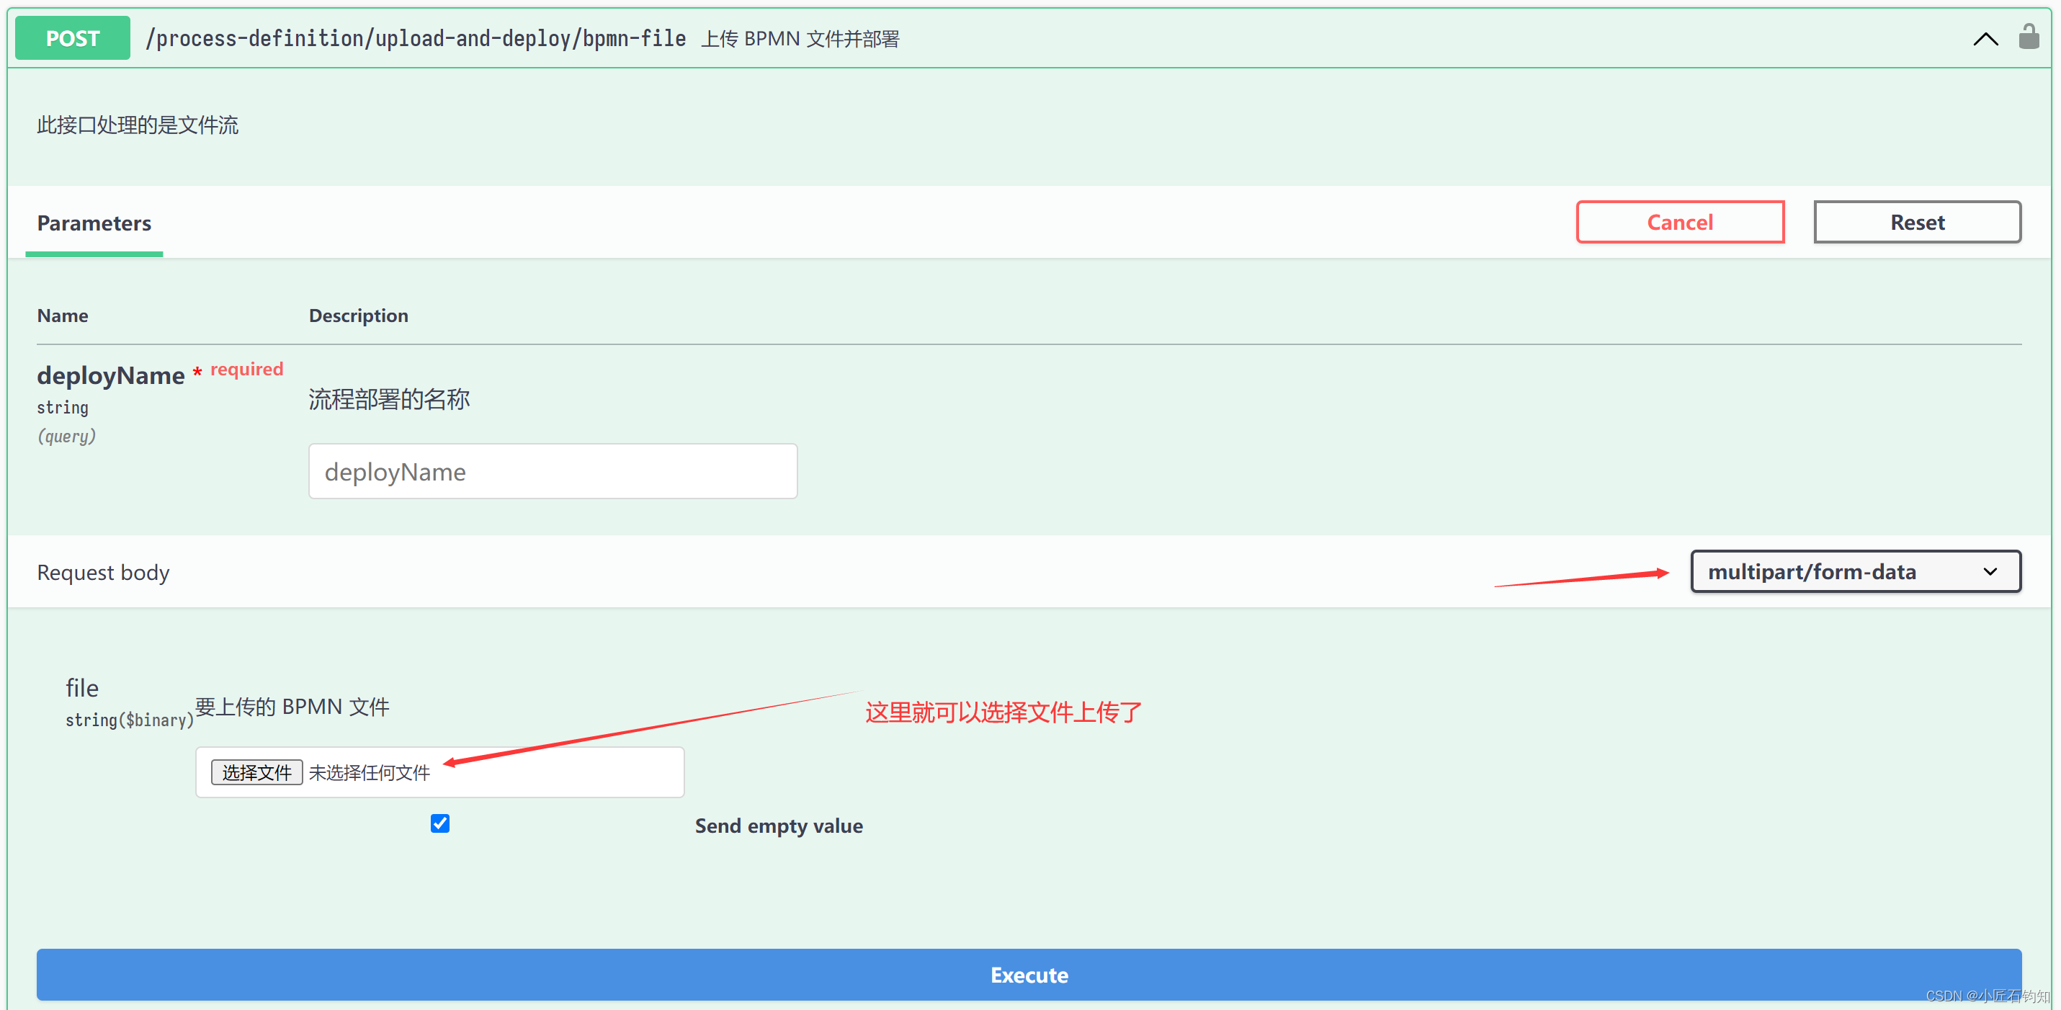Collapse the endpoint using the chevron arrow
Viewport: 2061px width, 1010px height.
(x=1985, y=39)
